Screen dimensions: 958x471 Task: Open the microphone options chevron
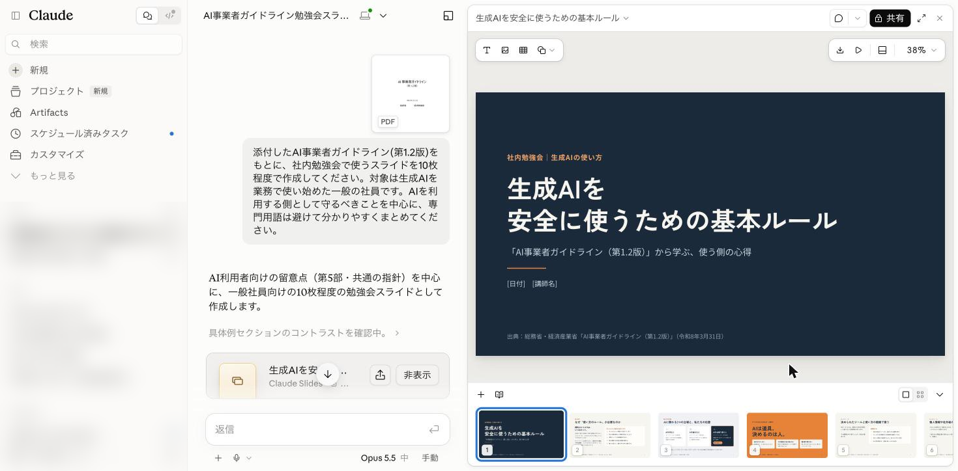249,458
